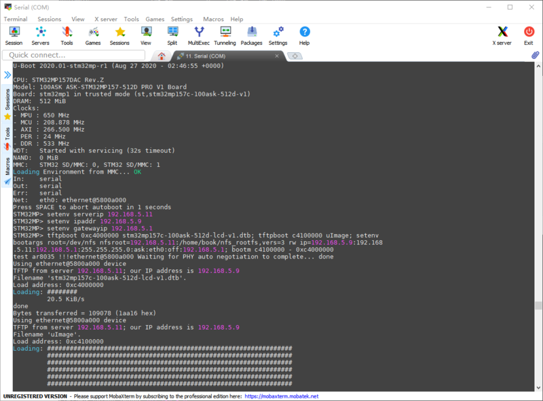This screenshot has height=401, width=543.
Task: Click 'Net: eth0: ethernet@5800a000' line
Action: [70, 200]
